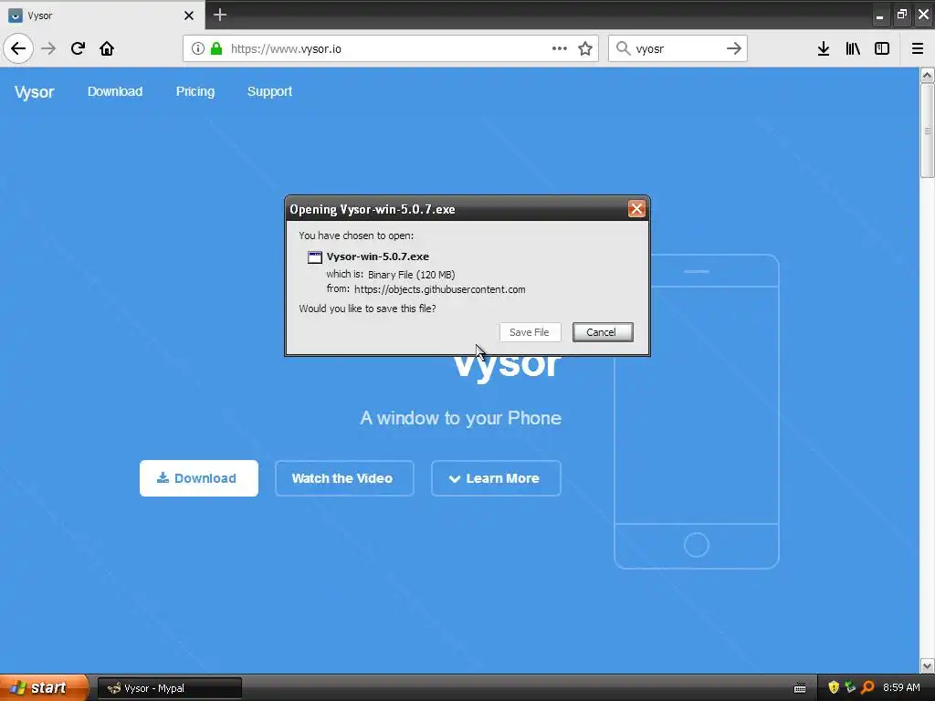Click the network connection tray icon
This screenshot has height=701, width=935.
pos(850,687)
